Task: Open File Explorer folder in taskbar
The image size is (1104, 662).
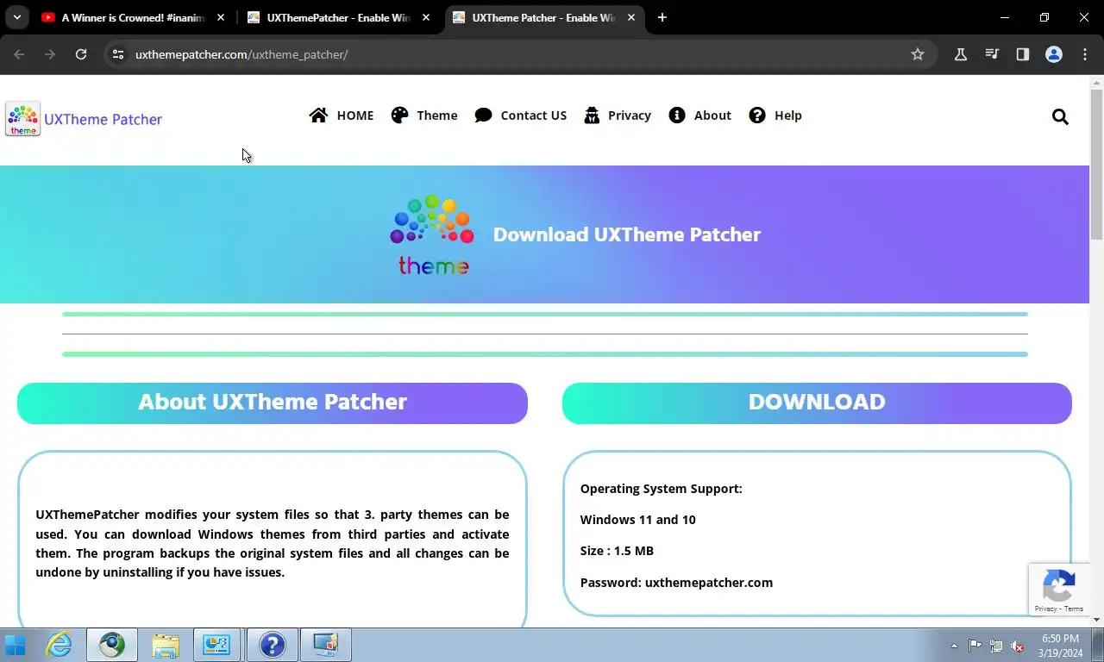Action: pos(166,645)
